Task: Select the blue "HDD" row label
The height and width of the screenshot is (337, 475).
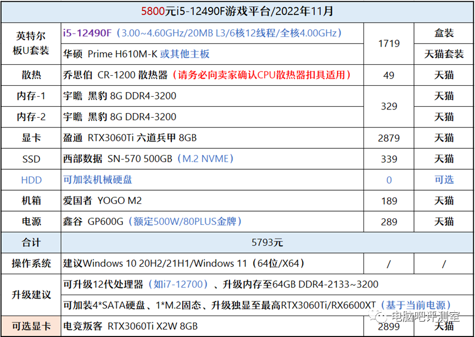Action: point(31,180)
